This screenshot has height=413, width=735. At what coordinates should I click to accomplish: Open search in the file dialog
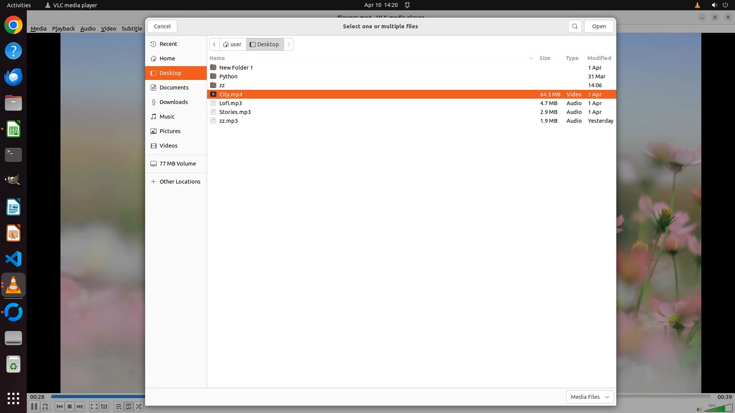pyautogui.click(x=575, y=26)
